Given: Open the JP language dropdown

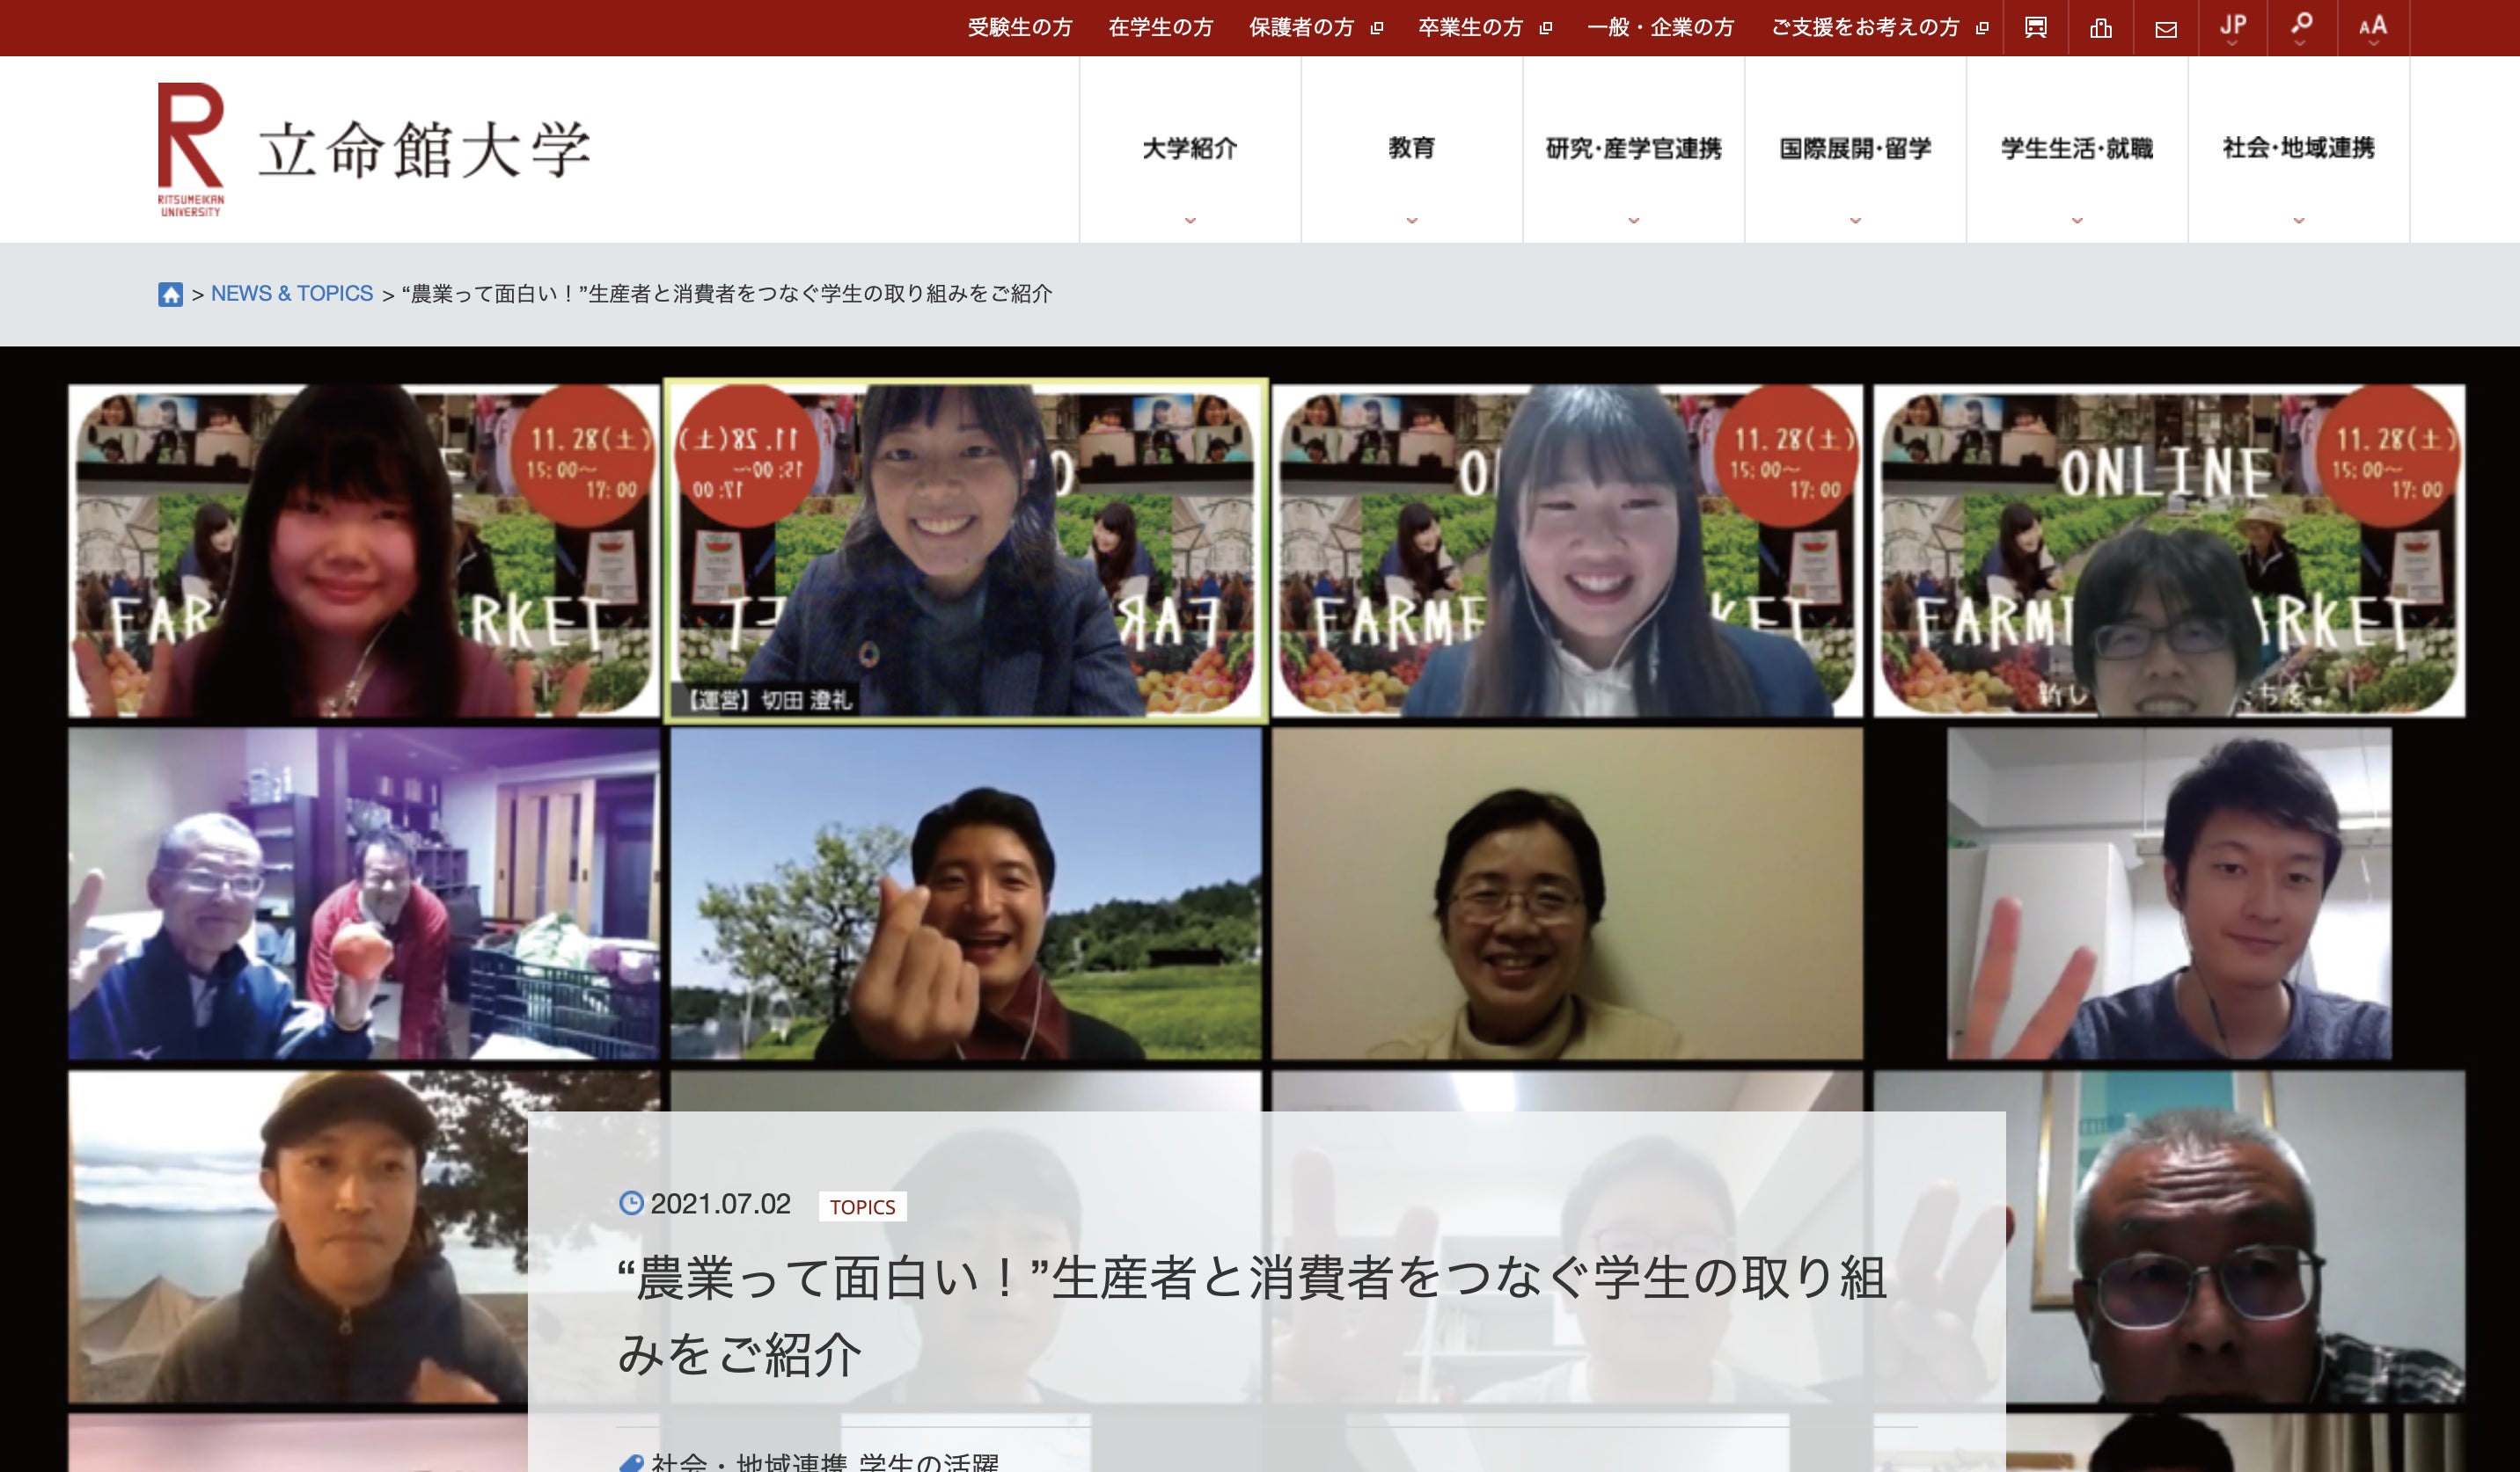Looking at the screenshot, I should click(x=2233, y=28).
